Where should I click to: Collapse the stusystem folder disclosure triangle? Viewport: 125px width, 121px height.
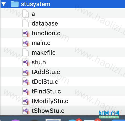(4, 4)
